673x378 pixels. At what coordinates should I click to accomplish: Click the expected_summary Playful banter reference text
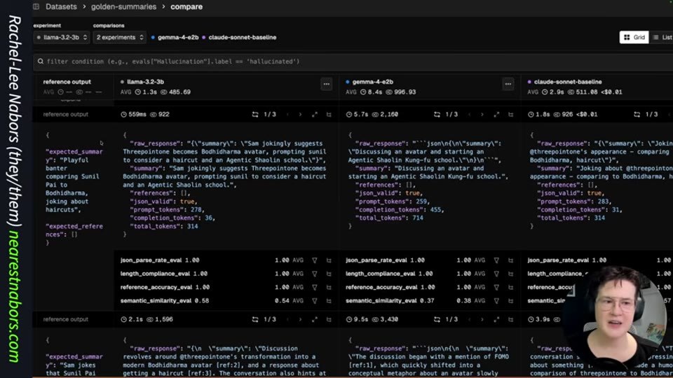(74, 181)
